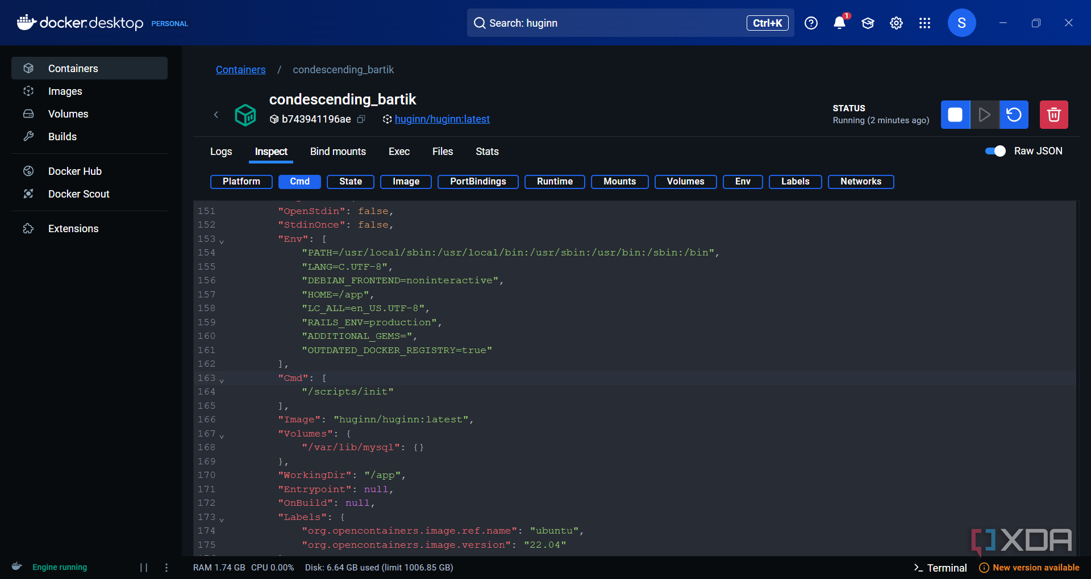Pause the Docker engine
Image resolution: width=1091 pixels, height=579 pixels.
pos(144,568)
